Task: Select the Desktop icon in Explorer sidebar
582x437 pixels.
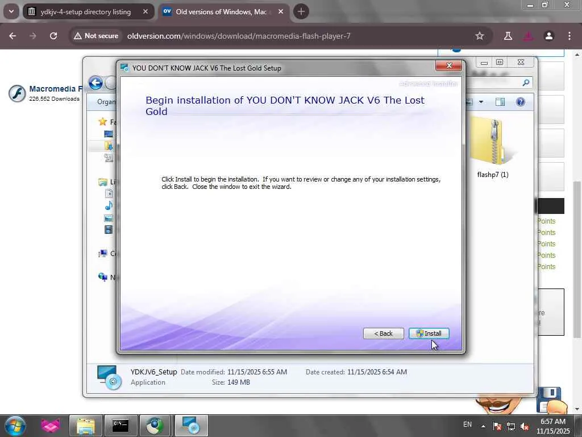Action: (x=109, y=134)
